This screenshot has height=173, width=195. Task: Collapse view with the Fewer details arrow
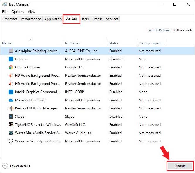pyautogui.click(x=5, y=166)
